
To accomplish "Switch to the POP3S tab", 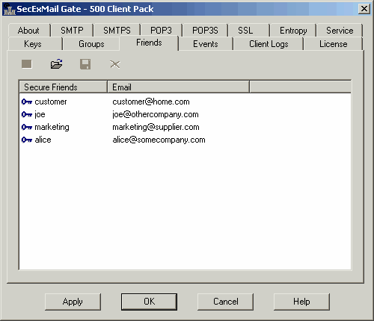I will click(x=205, y=31).
